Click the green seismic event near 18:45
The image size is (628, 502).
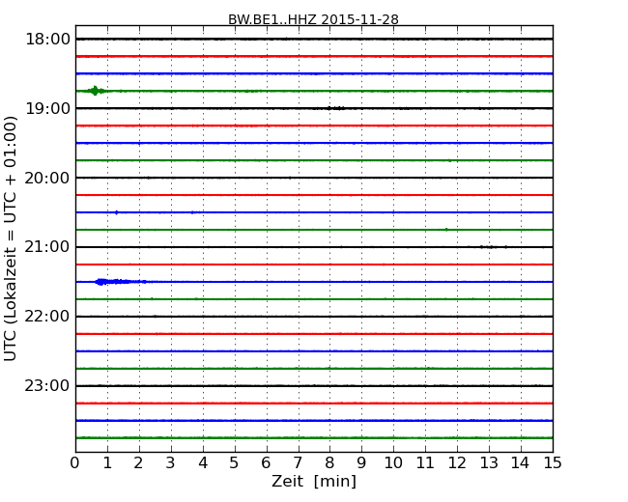(x=95, y=91)
